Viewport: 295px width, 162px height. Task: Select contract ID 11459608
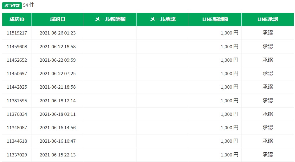[x=17, y=46]
